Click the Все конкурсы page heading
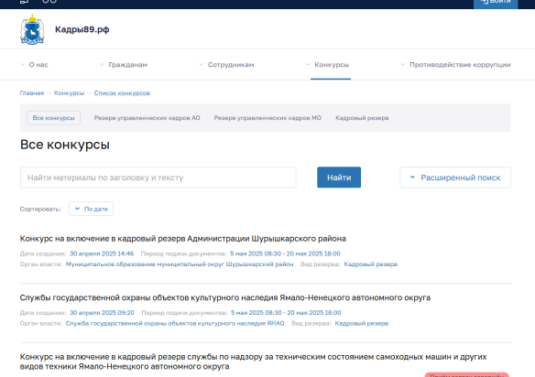The width and height of the screenshot is (535, 377). pyautogui.click(x=65, y=145)
